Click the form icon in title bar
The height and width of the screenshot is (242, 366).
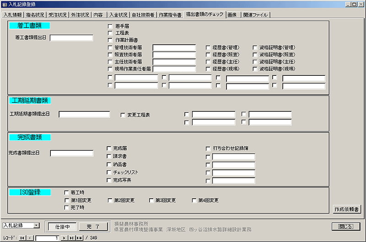[4, 4]
